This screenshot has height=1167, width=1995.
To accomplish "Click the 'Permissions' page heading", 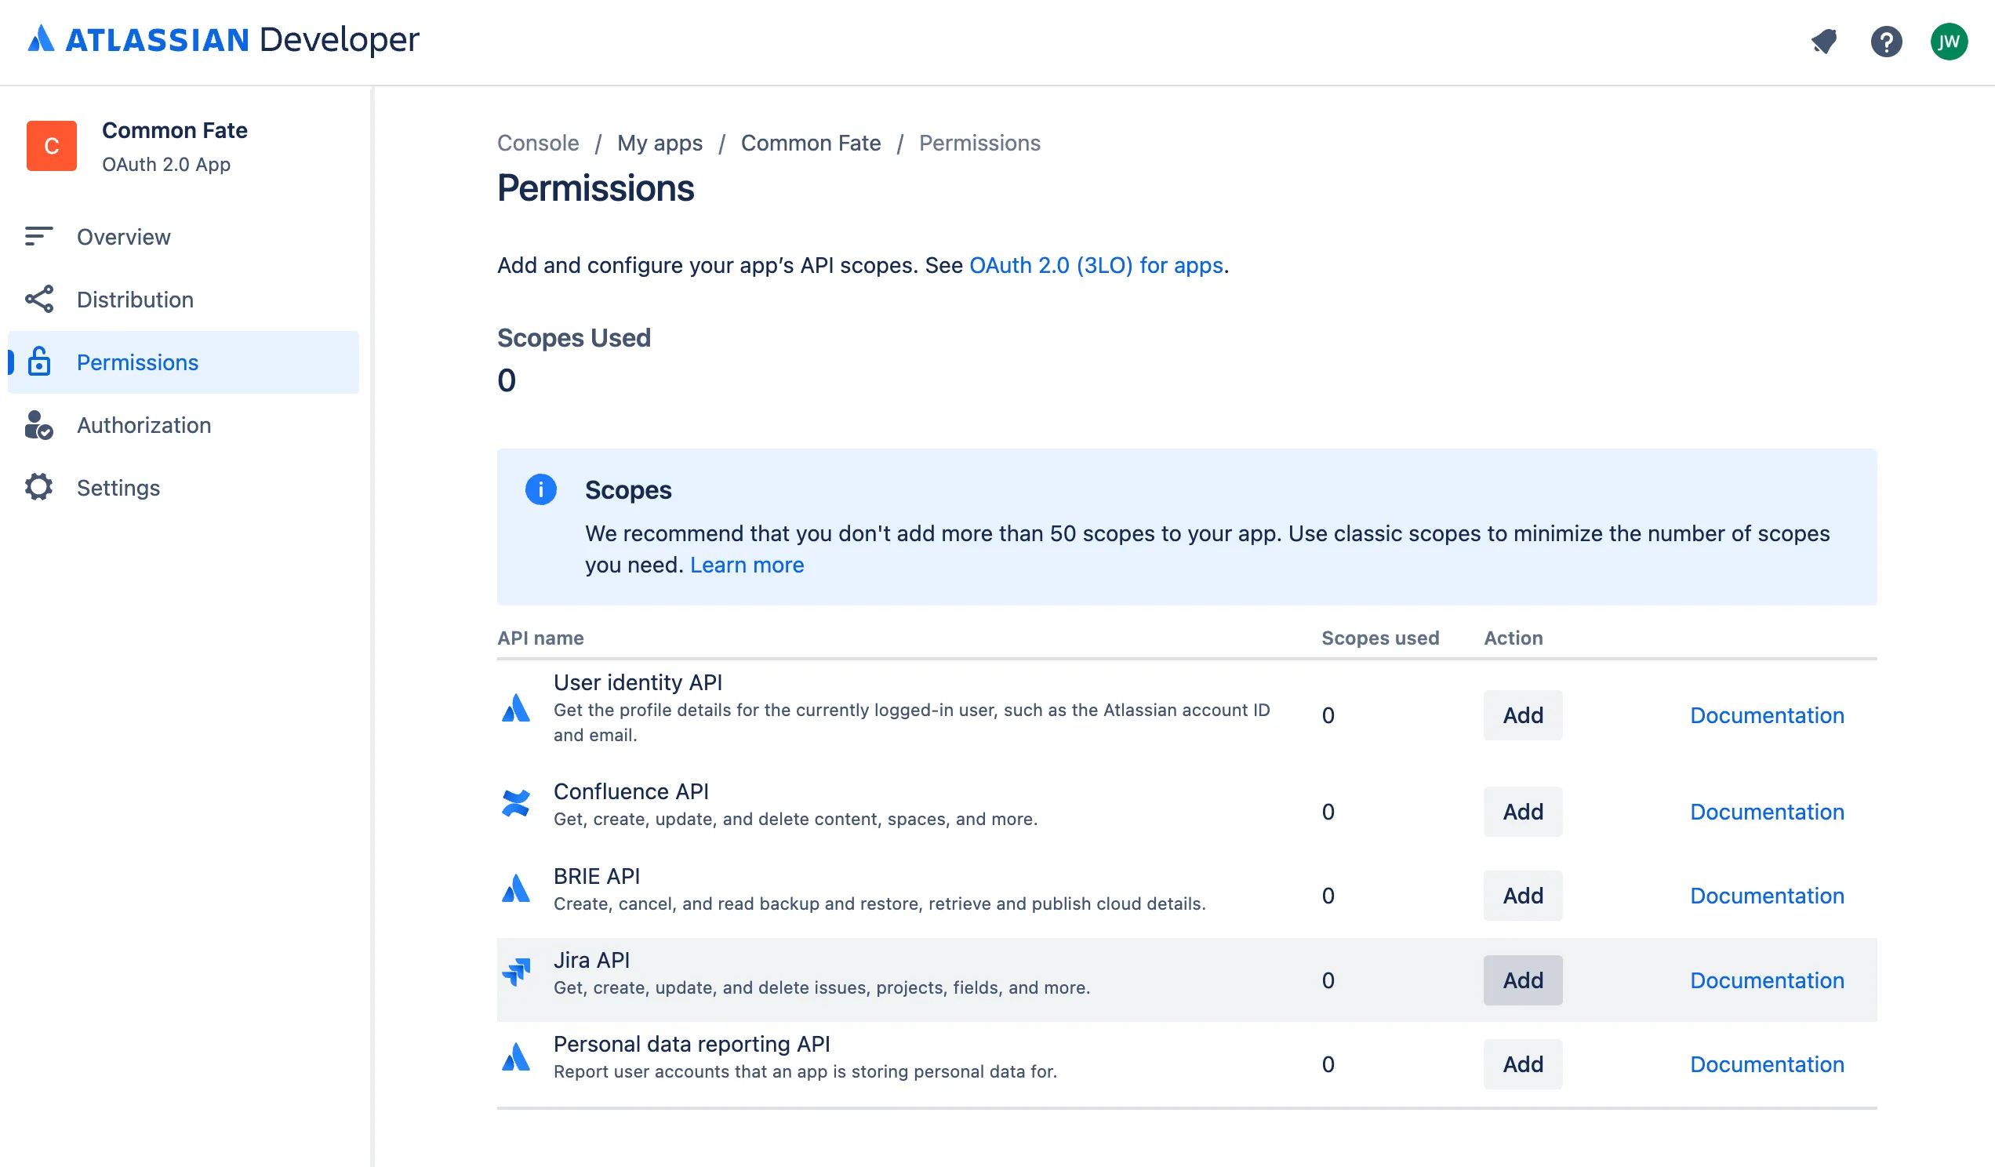I will [x=595, y=188].
